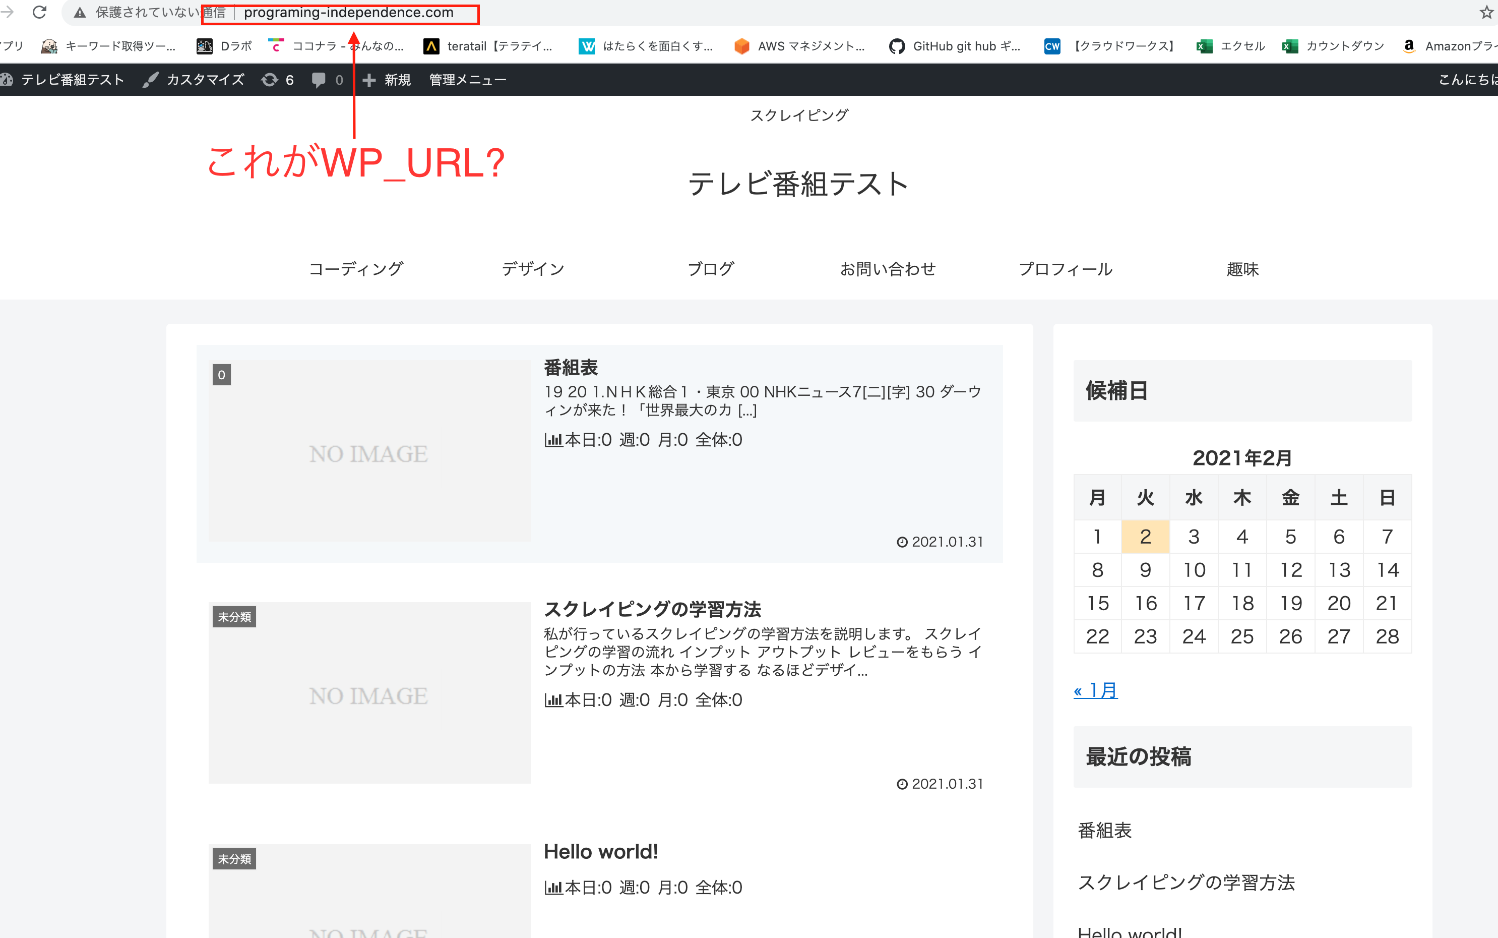Open テレビ番組テスト dashboard in admin bar
The width and height of the screenshot is (1498, 938).
[x=63, y=79]
